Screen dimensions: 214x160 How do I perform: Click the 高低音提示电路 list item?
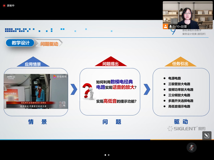[179, 106]
